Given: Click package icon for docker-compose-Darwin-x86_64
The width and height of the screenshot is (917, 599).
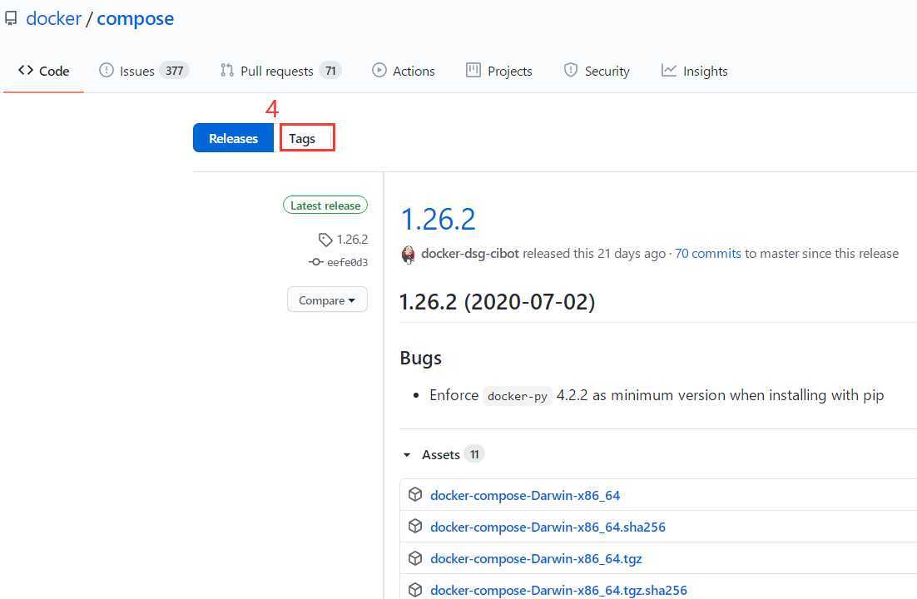Looking at the screenshot, I should 415,495.
